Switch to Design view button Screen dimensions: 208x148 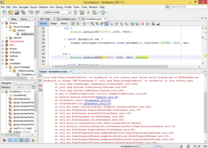(54, 24)
